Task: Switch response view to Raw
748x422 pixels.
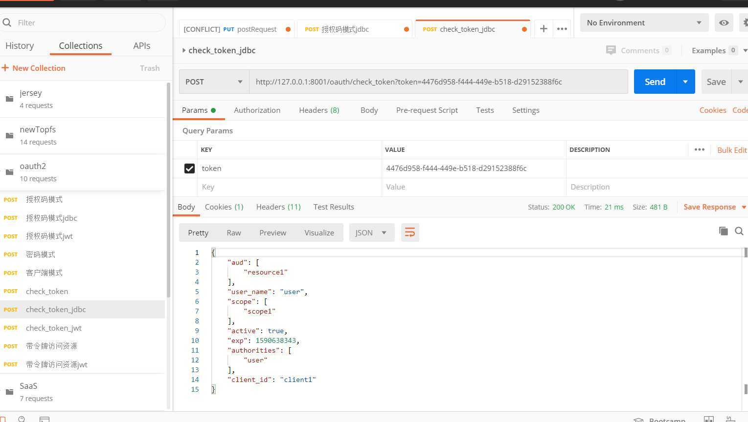Action: pos(234,232)
